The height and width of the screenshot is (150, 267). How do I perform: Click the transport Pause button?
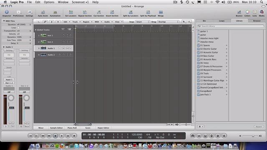[68, 136]
